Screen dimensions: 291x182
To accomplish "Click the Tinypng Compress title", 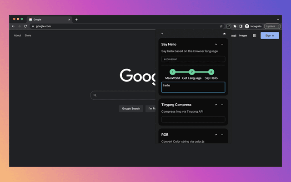I will 176,105.
